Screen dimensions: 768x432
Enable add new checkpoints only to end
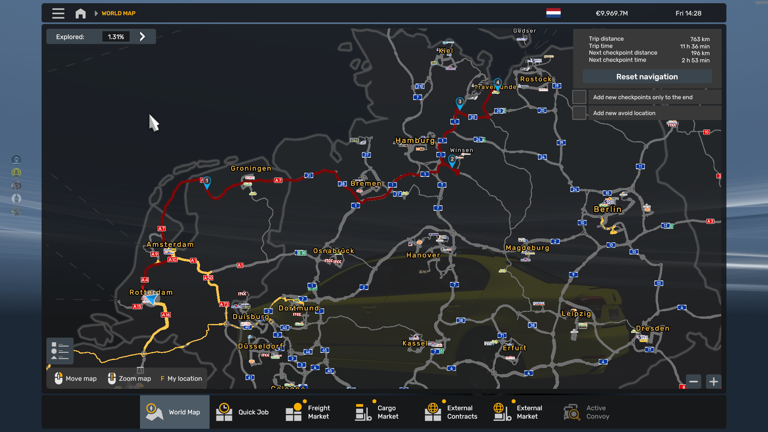tap(579, 97)
